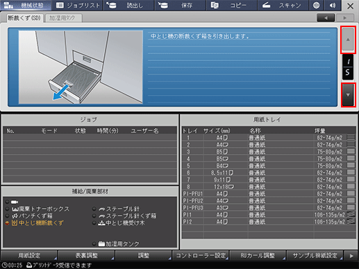
Task: Open サンプル排紙設定 sample output settings
Action: pyautogui.click(x=315, y=255)
